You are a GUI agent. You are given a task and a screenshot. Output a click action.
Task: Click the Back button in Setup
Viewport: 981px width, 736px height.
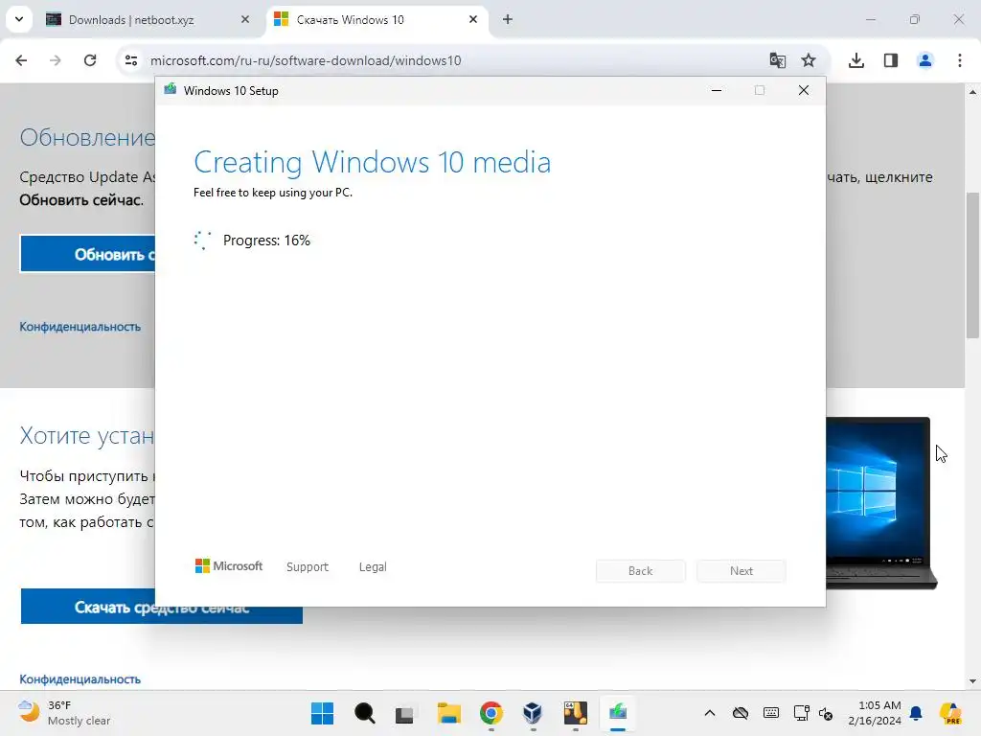641,571
